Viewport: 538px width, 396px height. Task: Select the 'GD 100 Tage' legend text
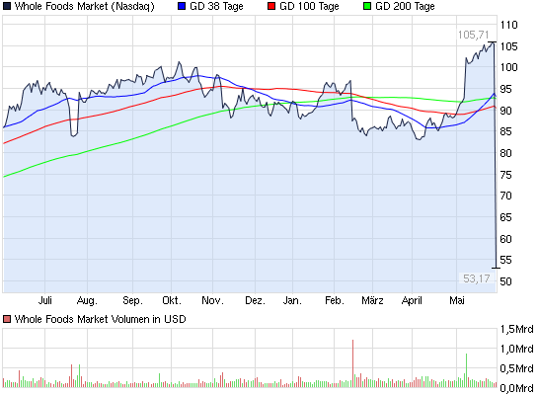tap(309, 6)
